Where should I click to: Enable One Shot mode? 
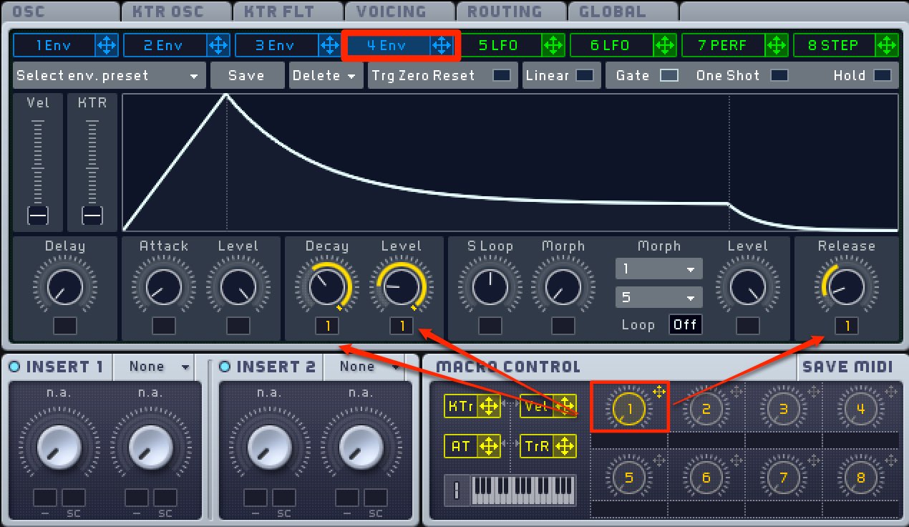779,75
